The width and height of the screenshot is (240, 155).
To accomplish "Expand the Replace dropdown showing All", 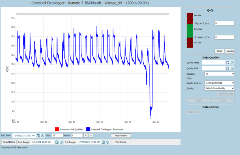I will [219, 74].
